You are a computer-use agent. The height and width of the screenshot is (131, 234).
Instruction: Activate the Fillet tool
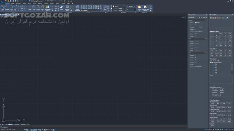pyautogui.click(x=42, y=8)
